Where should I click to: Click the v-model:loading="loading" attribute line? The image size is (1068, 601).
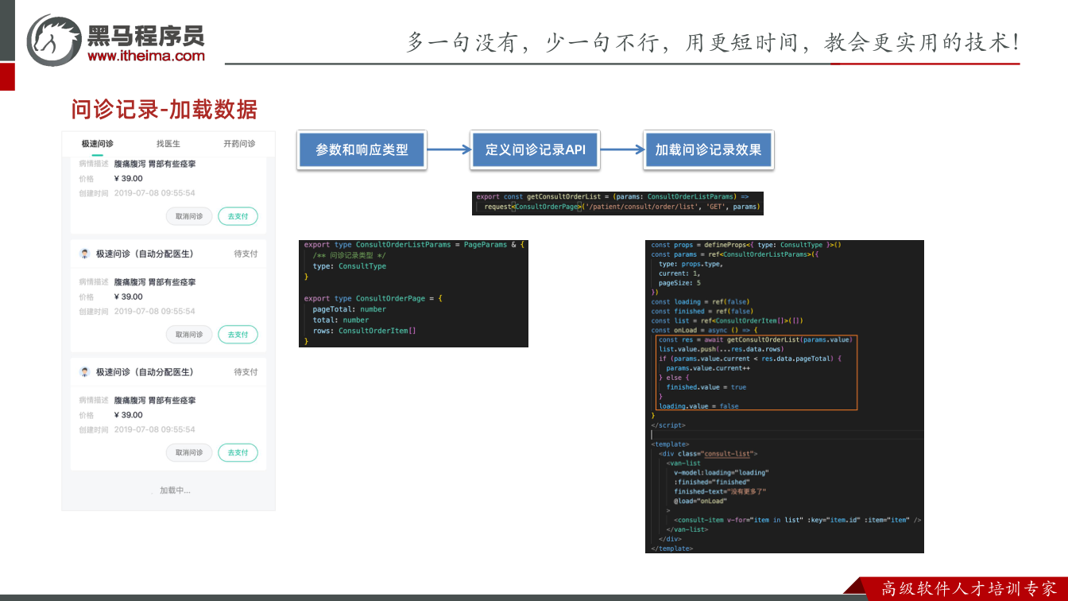point(721,472)
